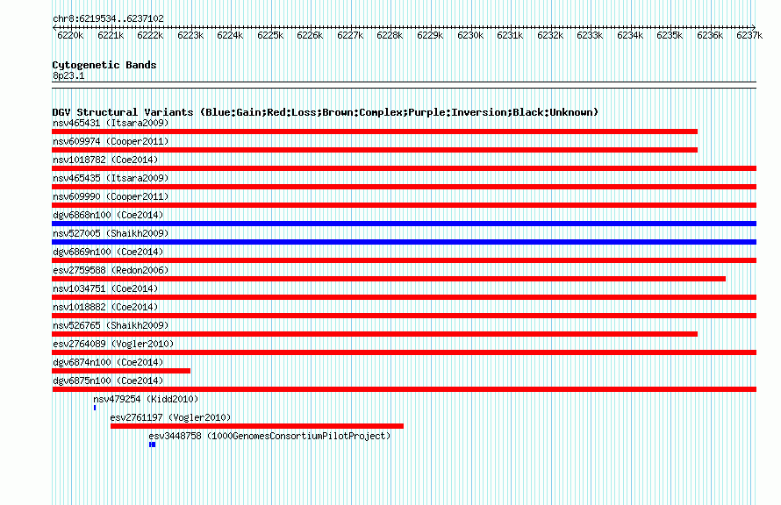Click the short red bar under dgv6874n100
The height and width of the screenshot is (505, 781).
click(x=121, y=371)
